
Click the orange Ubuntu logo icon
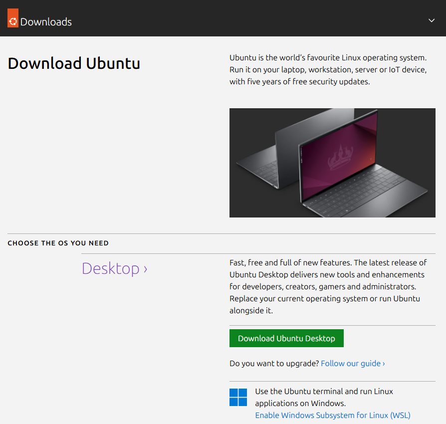(x=13, y=18)
